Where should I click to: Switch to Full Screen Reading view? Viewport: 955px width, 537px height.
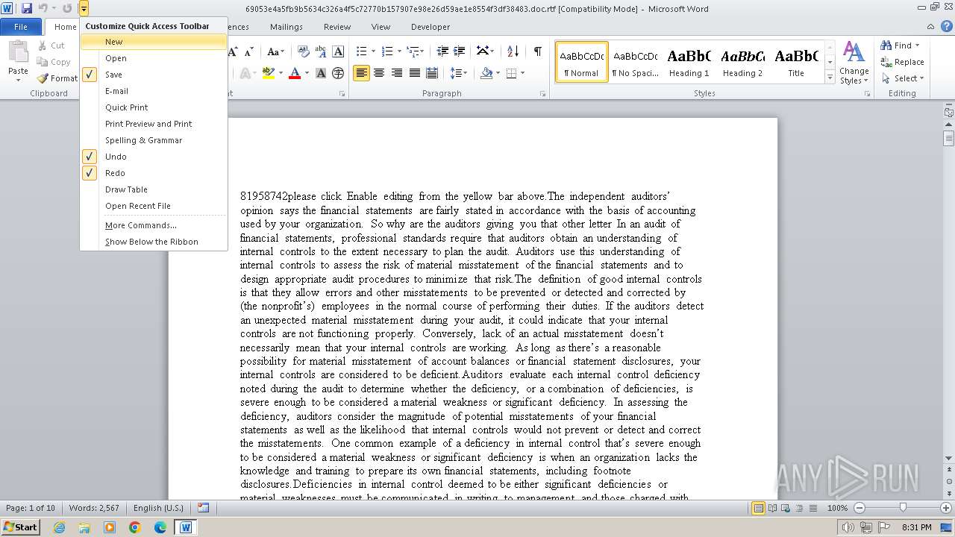772,508
